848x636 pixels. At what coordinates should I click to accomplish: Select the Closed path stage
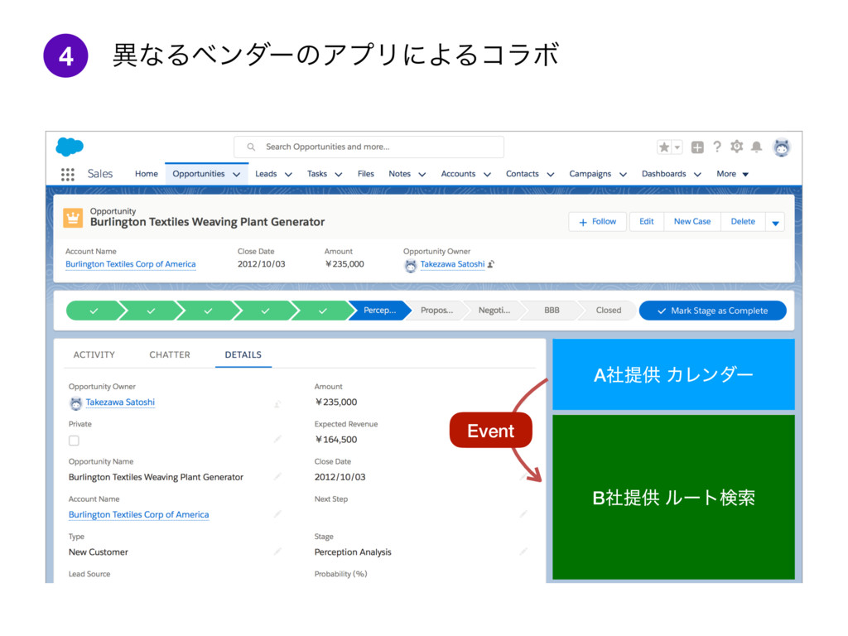click(609, 311)
